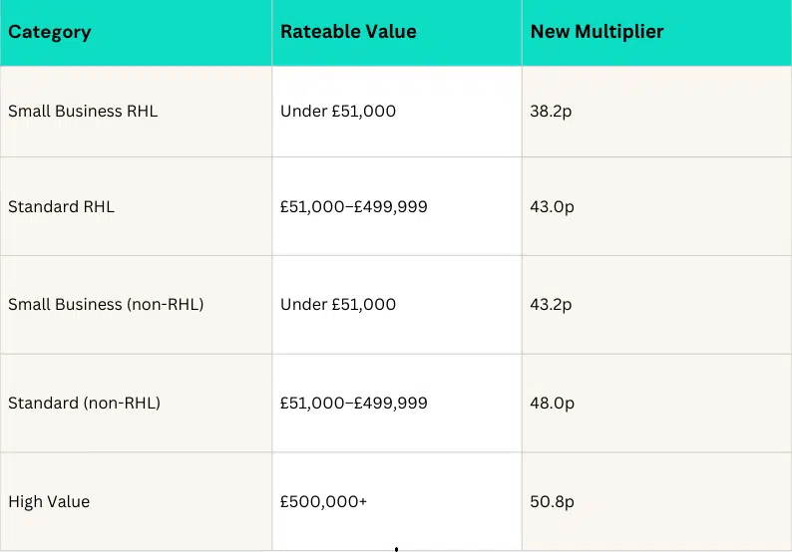Click the word Multiplier in the header
Viewport: 792px width, 552px height.
pyautogui.click(x=618, y=32)
